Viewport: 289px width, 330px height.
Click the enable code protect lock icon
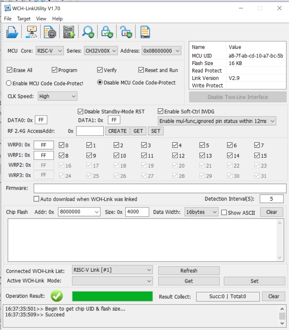(107, 32)
